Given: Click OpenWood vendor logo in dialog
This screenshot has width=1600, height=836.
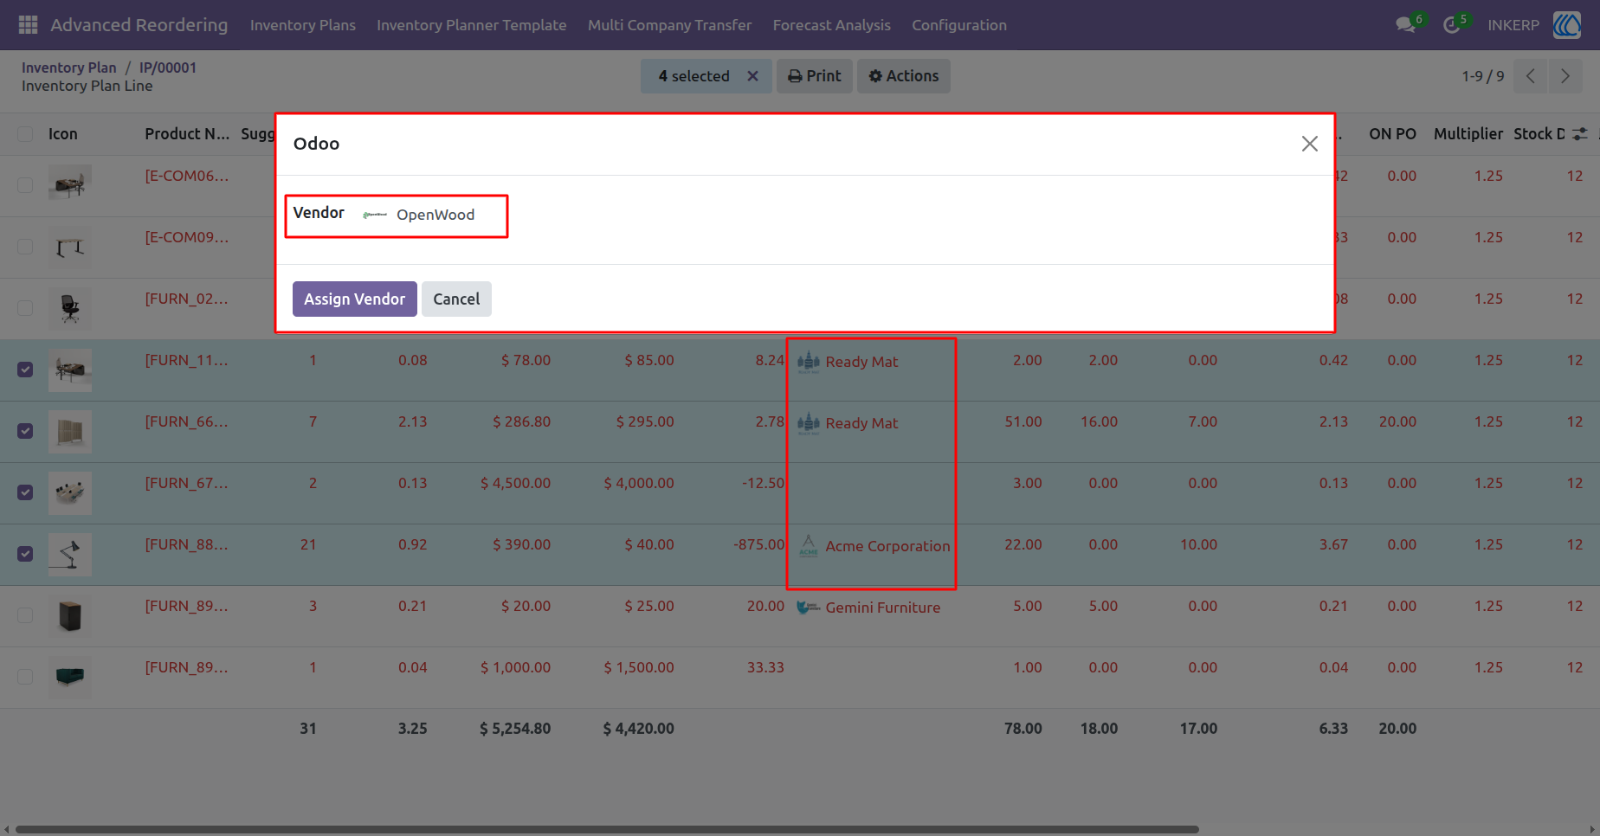Looking at the screenshot, I should coord(375,215).
